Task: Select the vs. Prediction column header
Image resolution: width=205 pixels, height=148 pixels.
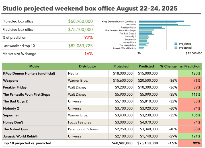Action: (x=190, y=66)
